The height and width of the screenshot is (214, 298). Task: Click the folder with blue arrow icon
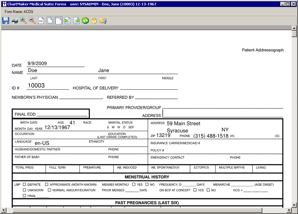click(103, 21)
